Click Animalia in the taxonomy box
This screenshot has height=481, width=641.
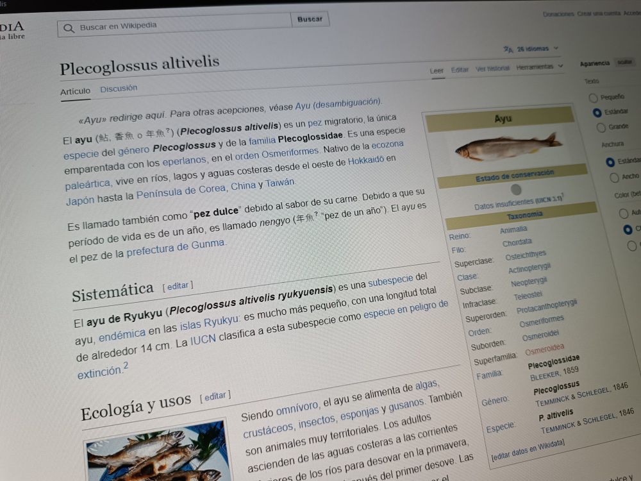coord(513,230)
